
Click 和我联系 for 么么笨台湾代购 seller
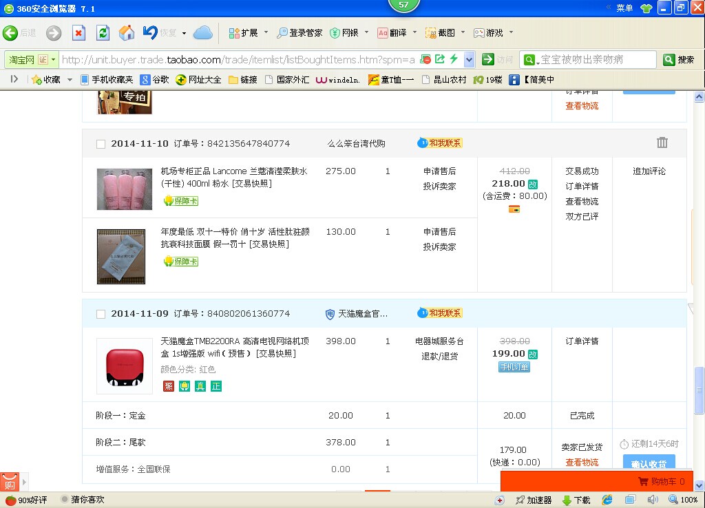pyautogui.click(x=440, y=143)
